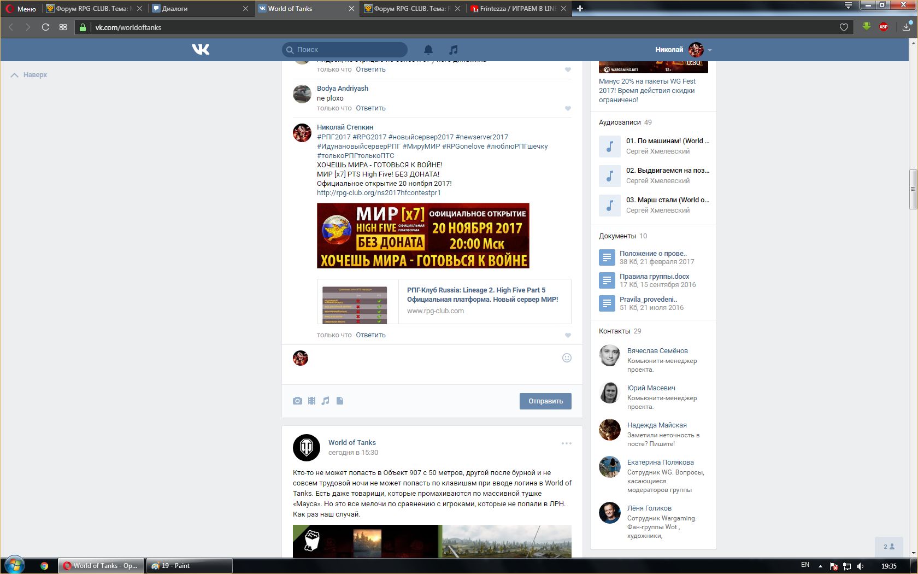This screenshot has height=574, width=918.
Task: Follow the rpg-club.org/ns2017hfcontestpr1 link
Action: click(379, 192)
